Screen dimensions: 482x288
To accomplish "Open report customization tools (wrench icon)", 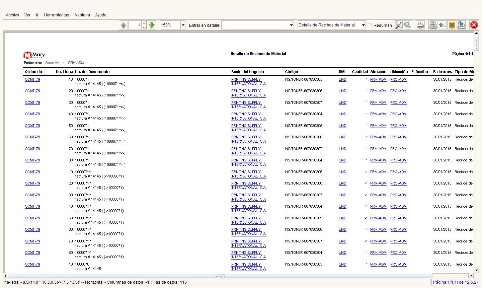I will (x=398, y=25).
